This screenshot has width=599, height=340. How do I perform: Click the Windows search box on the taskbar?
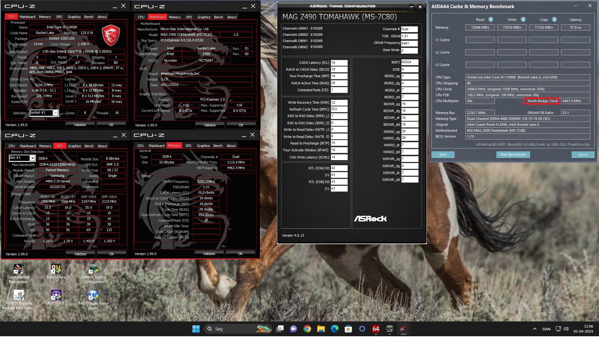[x=238, y=329]
